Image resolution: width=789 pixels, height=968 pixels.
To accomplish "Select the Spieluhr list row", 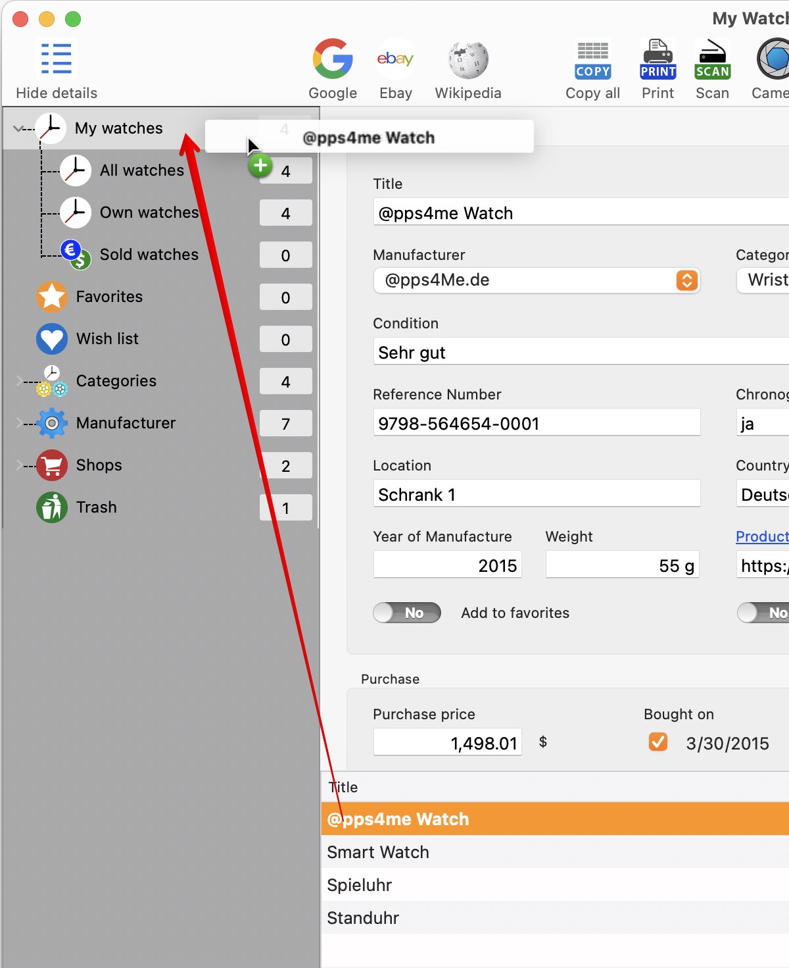I will pyautogui.click(x=555, y=884).
